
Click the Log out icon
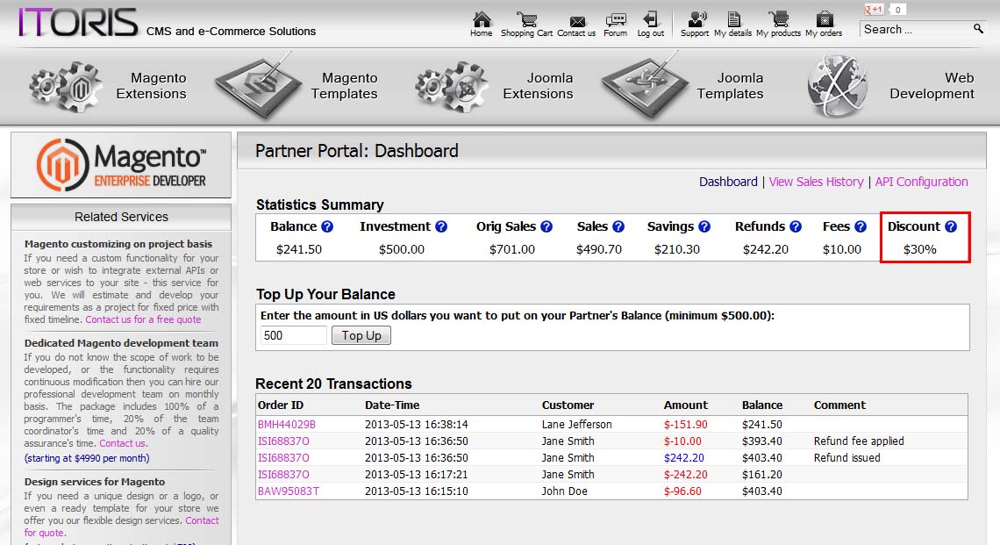tap(650, 19)
